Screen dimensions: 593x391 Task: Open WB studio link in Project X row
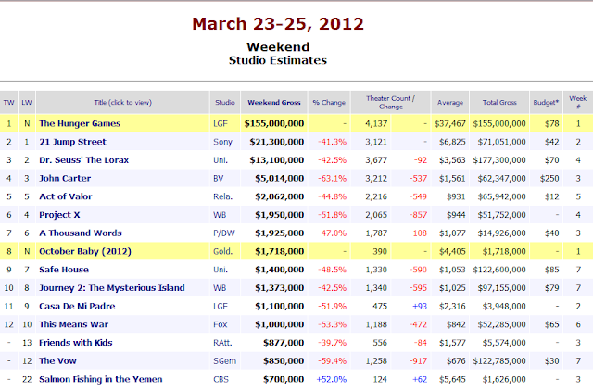pyautogui.click(x=220, y=215)
